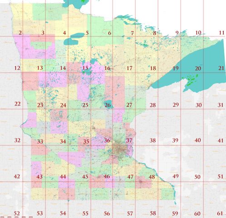Click grid number 12 label
This screenshot has height=218, width=226.
pyautogui.click(x=17, y=68)
